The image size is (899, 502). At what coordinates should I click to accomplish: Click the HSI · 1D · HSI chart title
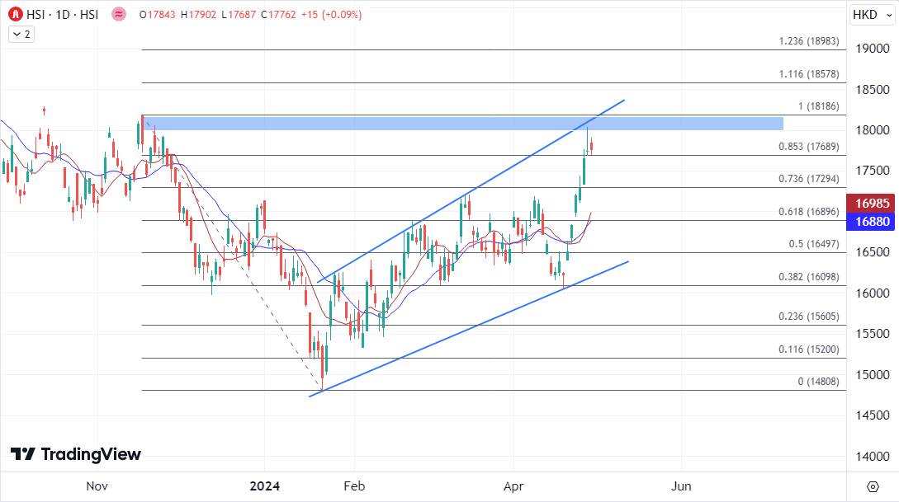click(64, 14)
